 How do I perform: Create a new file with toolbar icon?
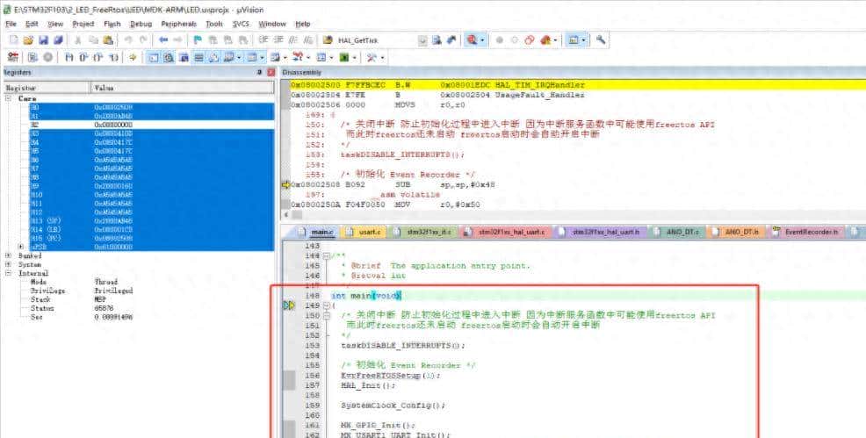click(14, 40)
